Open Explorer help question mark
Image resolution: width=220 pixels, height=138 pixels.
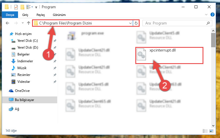tap(213, 15)
